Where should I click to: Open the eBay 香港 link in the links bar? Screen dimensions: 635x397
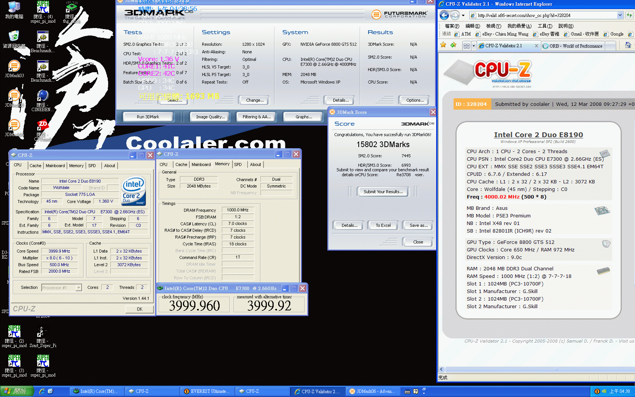coord(546,34)
